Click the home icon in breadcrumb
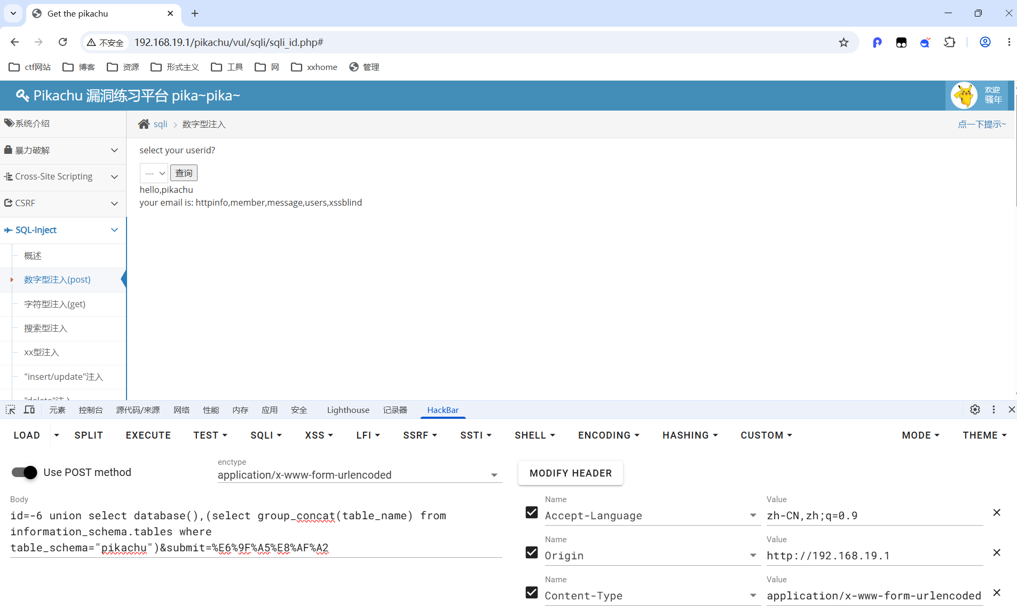The width and height of the screenshot is (1017, 609). tap(144, 124)
